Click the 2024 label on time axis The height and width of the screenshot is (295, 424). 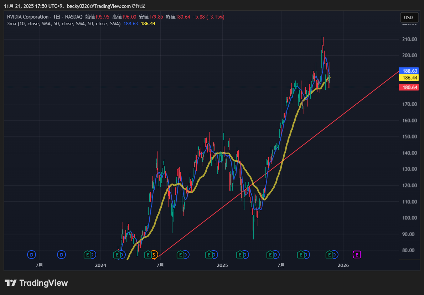click(101, 265)
